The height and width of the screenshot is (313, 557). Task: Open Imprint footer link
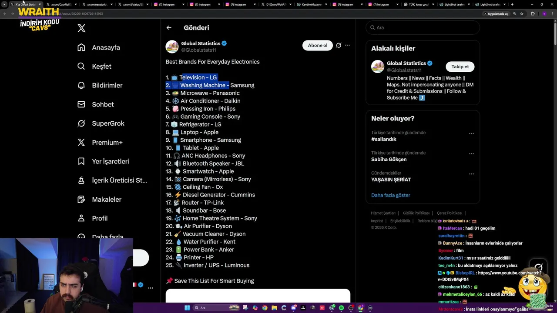377,221
